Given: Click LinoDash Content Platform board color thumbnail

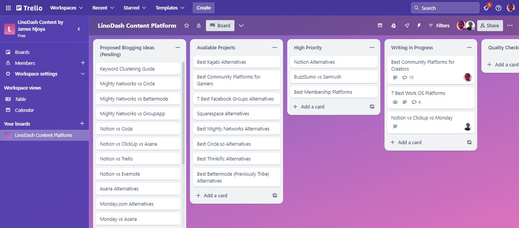Looking at the screenshot, I should [x=8, y=135].
